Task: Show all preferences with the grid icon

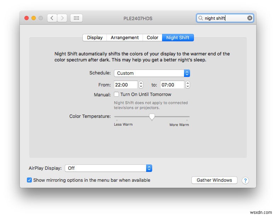Action: click(x=76, y=18)
